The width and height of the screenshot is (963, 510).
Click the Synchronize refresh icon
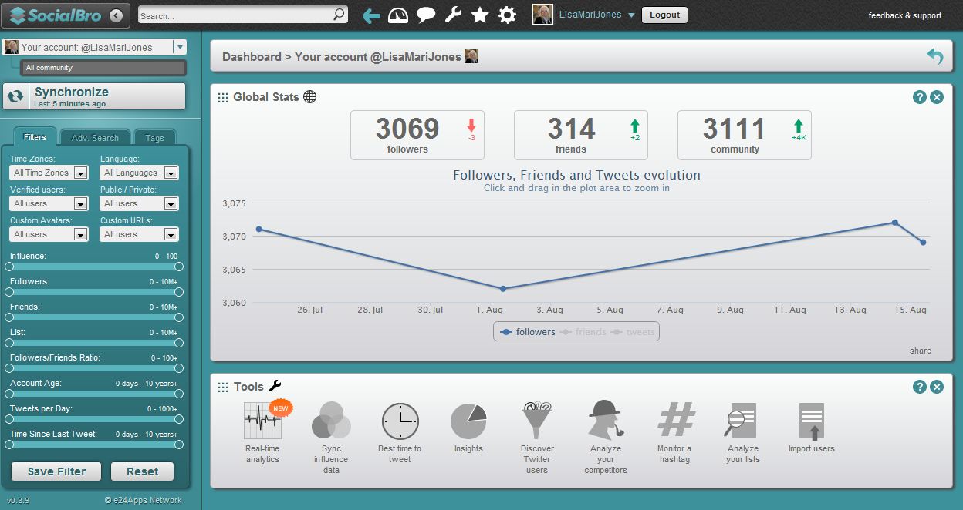(x=15, y=97)
